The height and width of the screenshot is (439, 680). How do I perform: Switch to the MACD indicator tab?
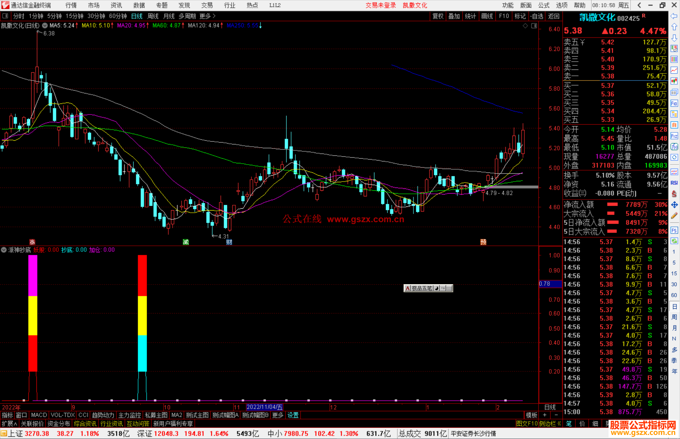click(x=39, y=415)
